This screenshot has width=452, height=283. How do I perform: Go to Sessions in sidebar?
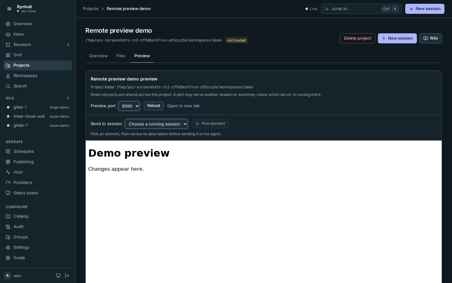(37, 45)
